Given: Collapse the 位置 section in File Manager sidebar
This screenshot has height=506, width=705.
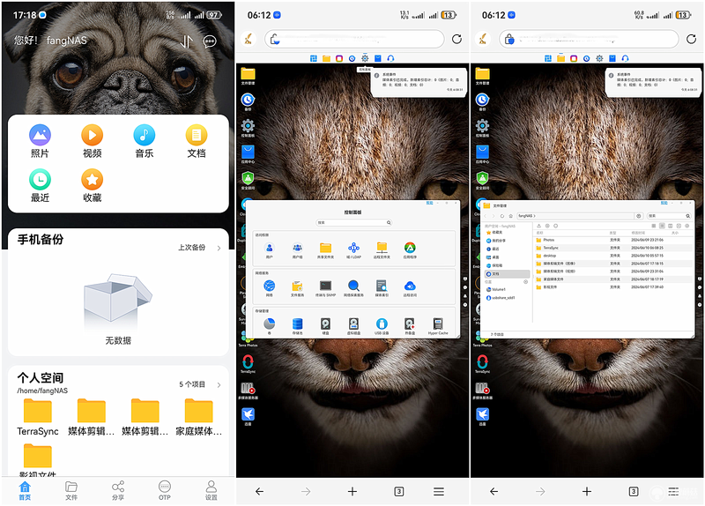Looking at the screenshot, I should click(x=525, y=282).
